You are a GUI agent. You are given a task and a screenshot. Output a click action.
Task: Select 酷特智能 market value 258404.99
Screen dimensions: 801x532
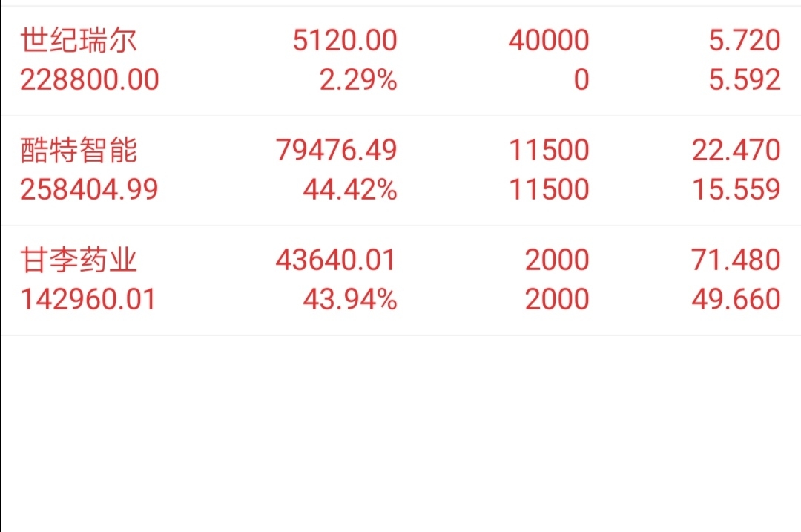point(90,190)
